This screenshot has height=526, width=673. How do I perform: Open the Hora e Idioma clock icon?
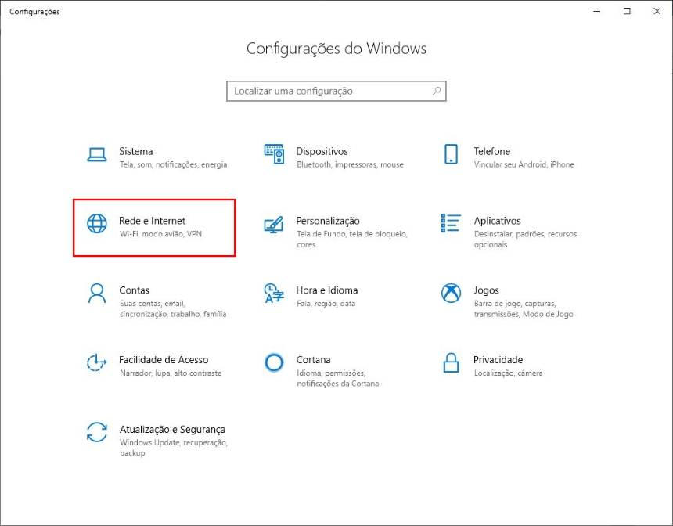click(x=273, y=293)
